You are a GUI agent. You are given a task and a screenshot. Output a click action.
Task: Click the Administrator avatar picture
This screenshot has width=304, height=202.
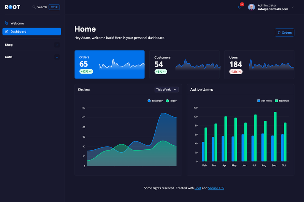pos(252,7)
